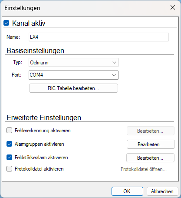Click RIC Tabelle bearbeiten button
181x198 pixels.
click(73, 88)
